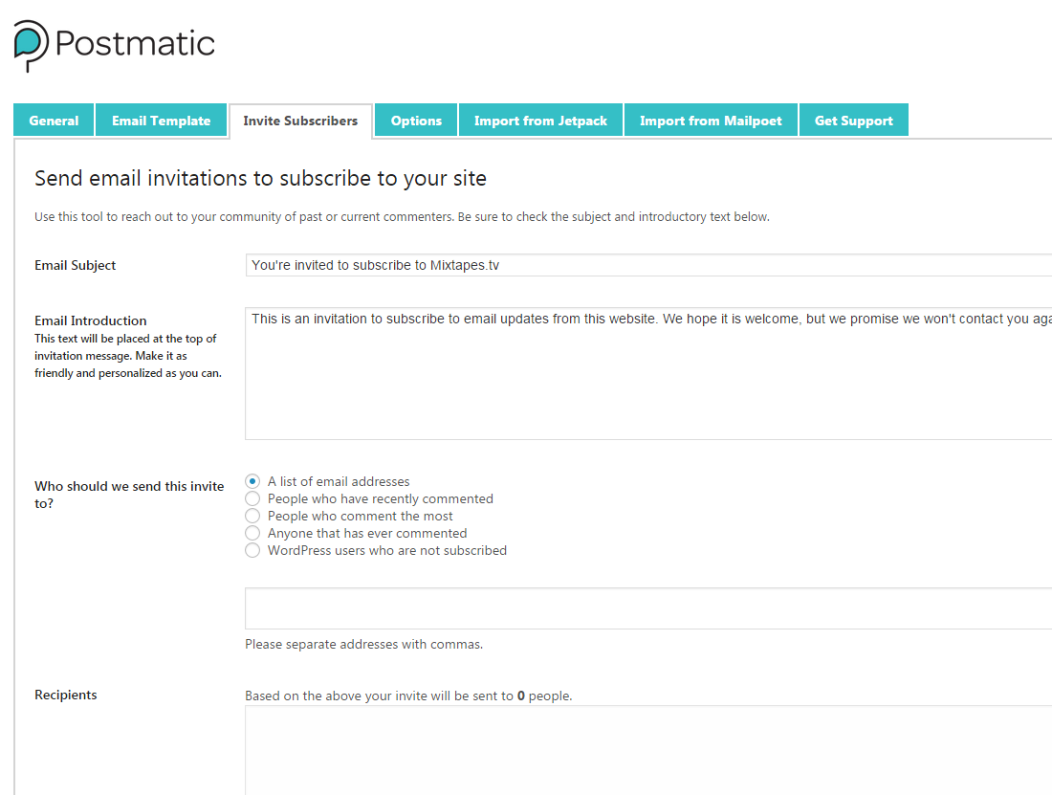Screen dimensions: 1052x795
Task: Place cursor in the Email Subject field
Action: (x=574, y=265)
